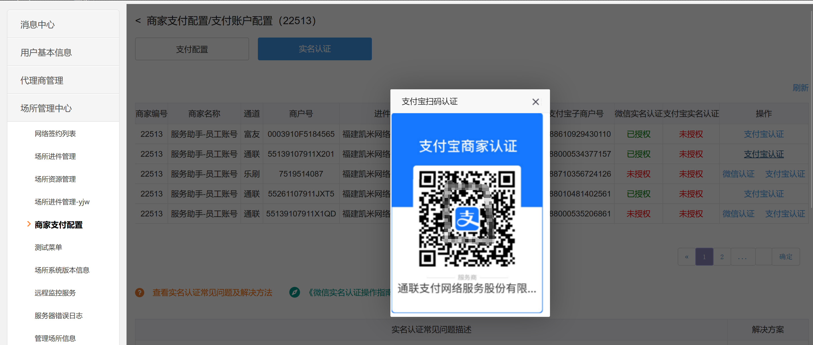Select 网络签约列表 in sidebar
Image resolution: width=813 pixels, height=345 pixels.
pyautogui.click(x=55, y=134)
